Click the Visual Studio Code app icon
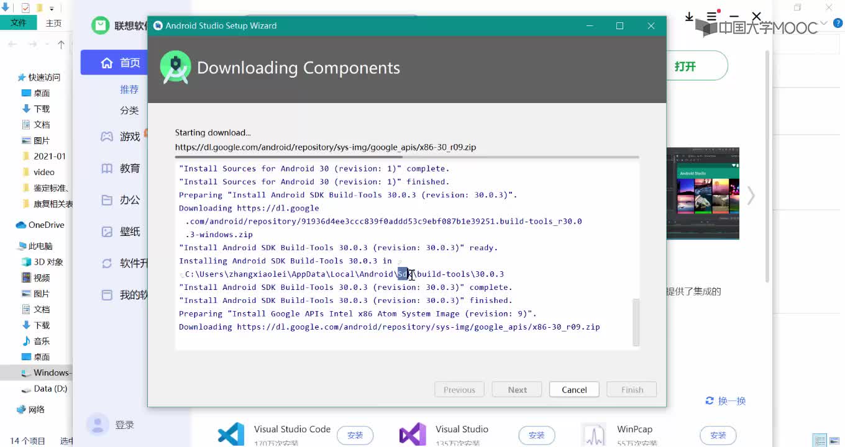Screen dimensions: 845x447 [231, 434]
